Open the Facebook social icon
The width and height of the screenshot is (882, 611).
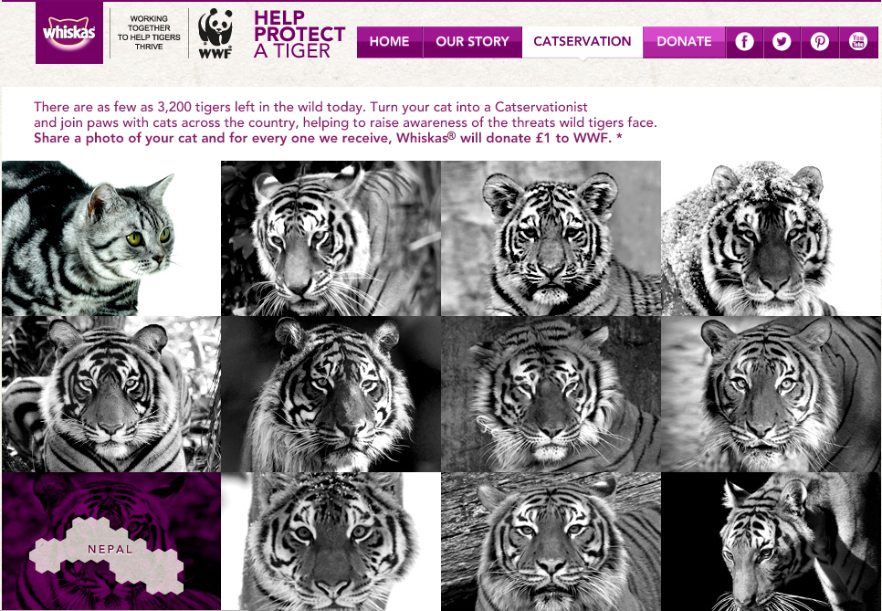[745, 42]
